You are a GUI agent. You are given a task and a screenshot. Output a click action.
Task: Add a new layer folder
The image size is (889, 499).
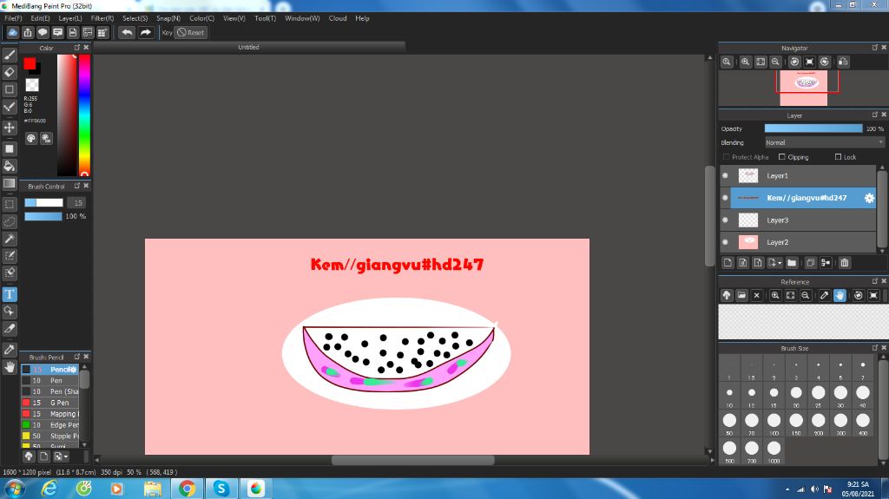point(792,263)
